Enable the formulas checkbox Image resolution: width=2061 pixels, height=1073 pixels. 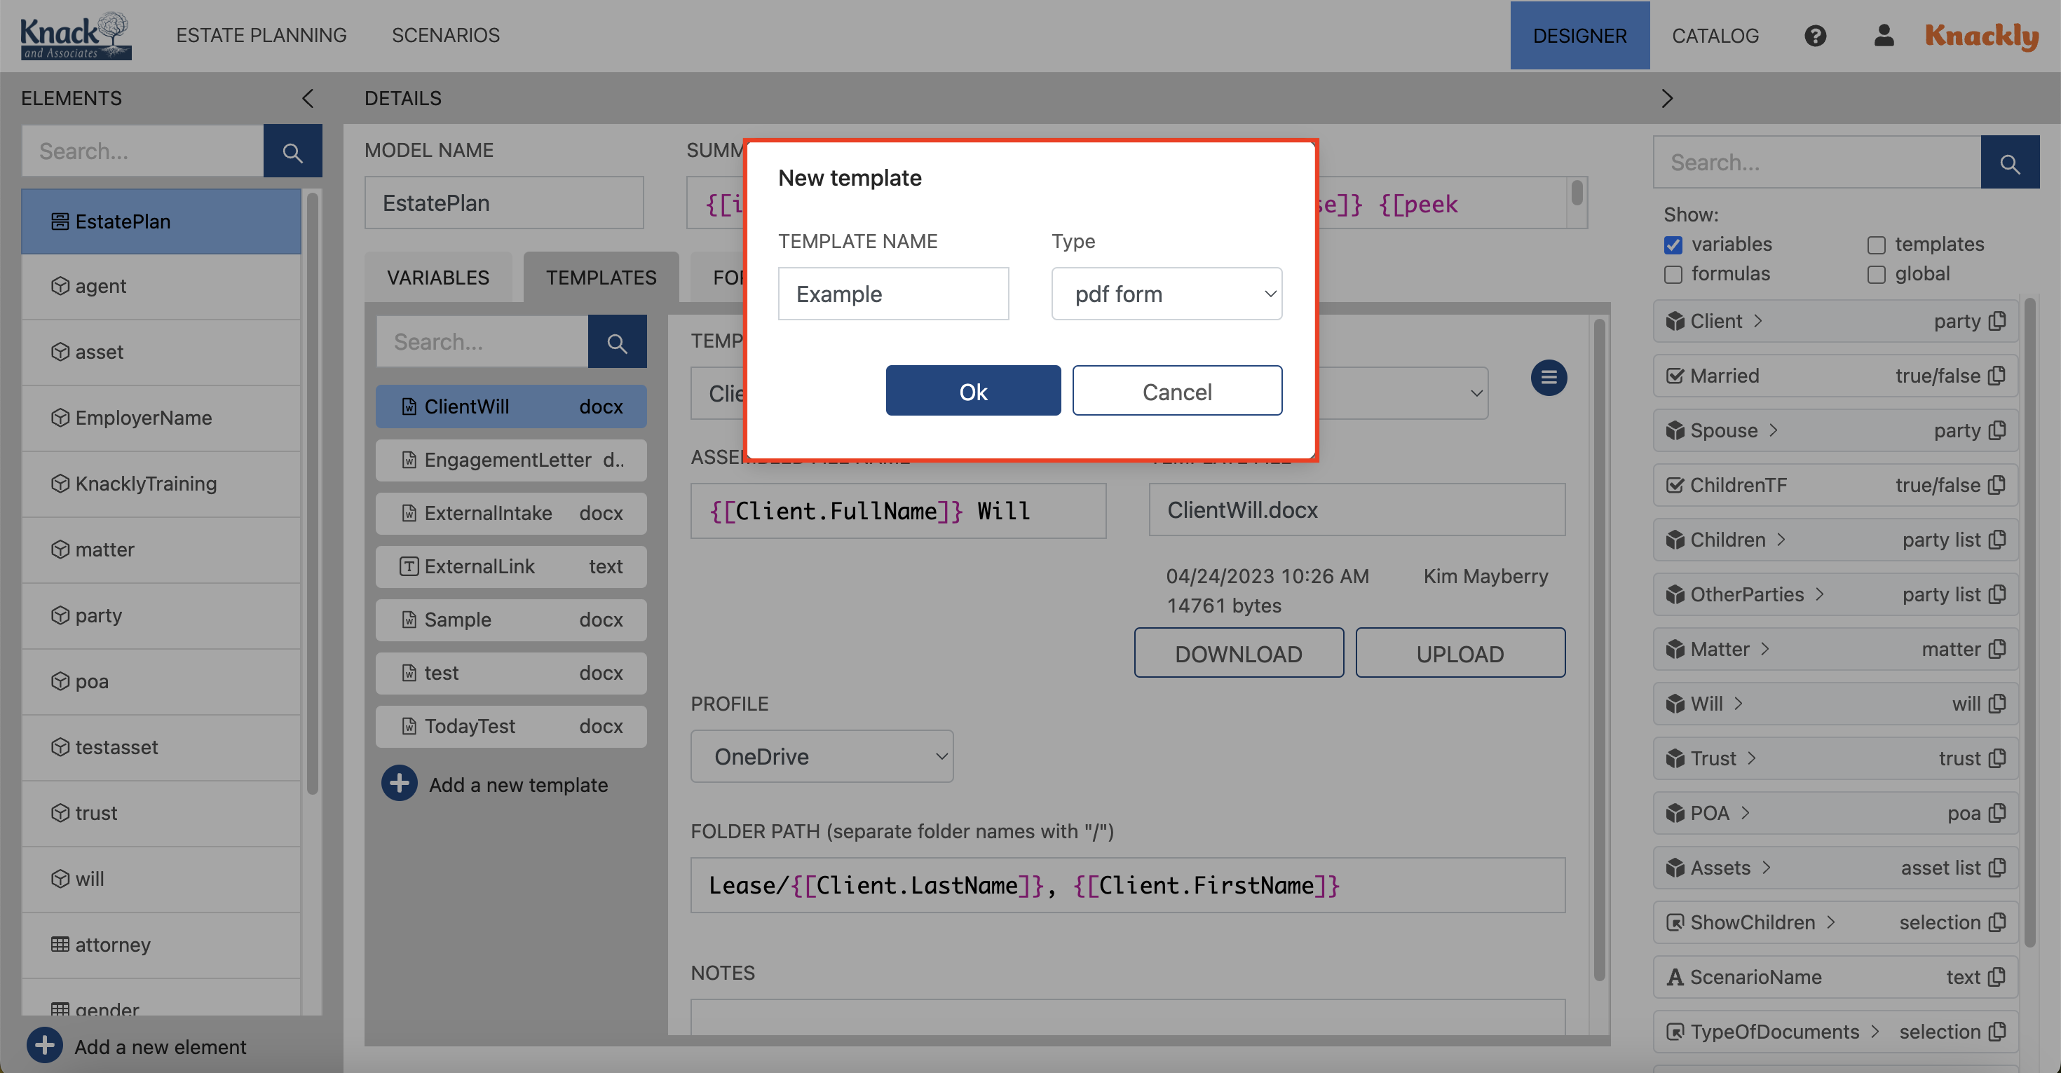tap(1673, 275)
